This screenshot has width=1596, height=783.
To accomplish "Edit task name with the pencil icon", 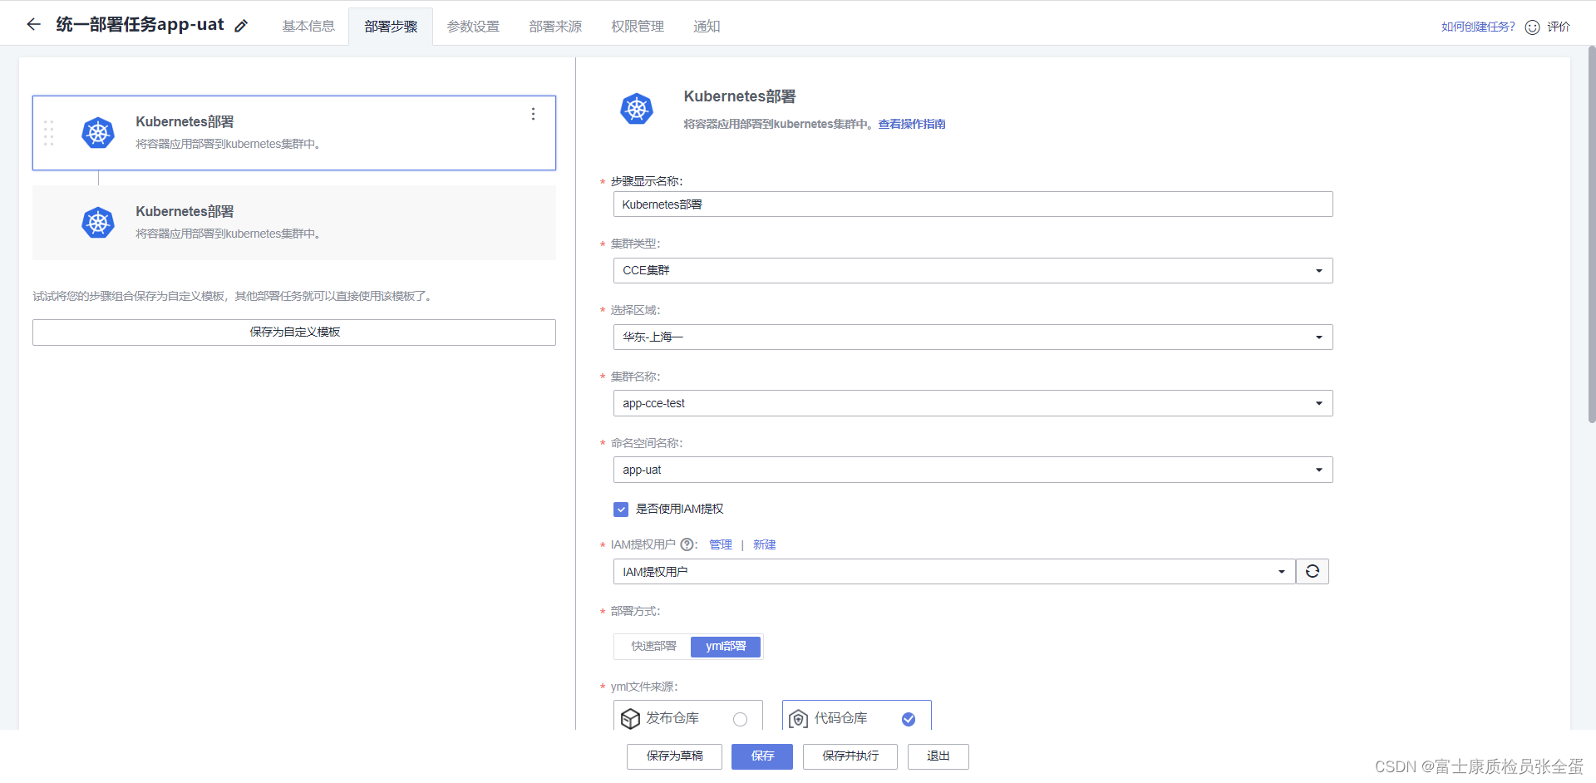I will coord(241,26).
